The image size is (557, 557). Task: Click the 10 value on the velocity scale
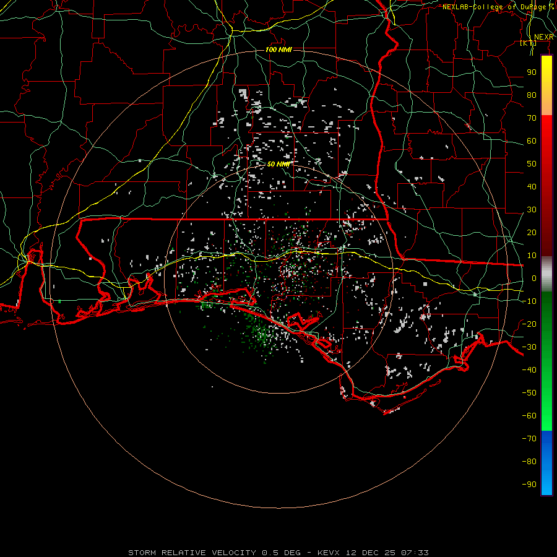pyautogui.click(x=532, y=256)
